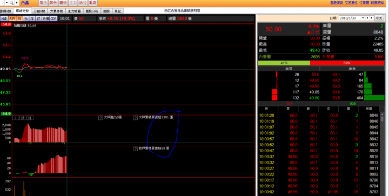Switch to the 即時走勢 tab
Screen dimensions: 389x196
click(x=22, y=11)
